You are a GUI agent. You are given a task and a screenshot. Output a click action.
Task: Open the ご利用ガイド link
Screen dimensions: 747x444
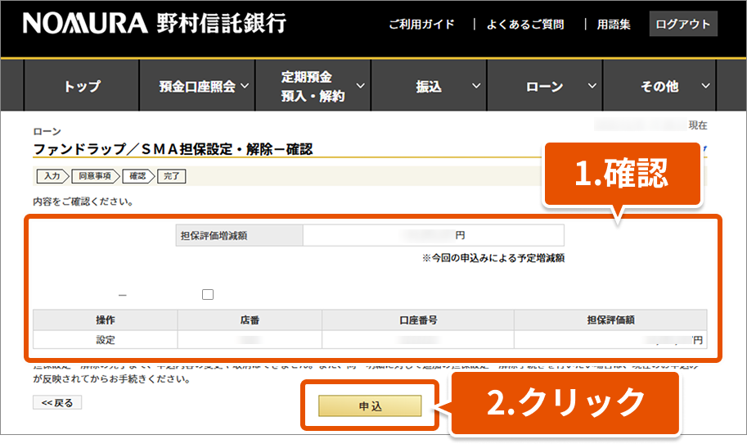coord(421,24)
